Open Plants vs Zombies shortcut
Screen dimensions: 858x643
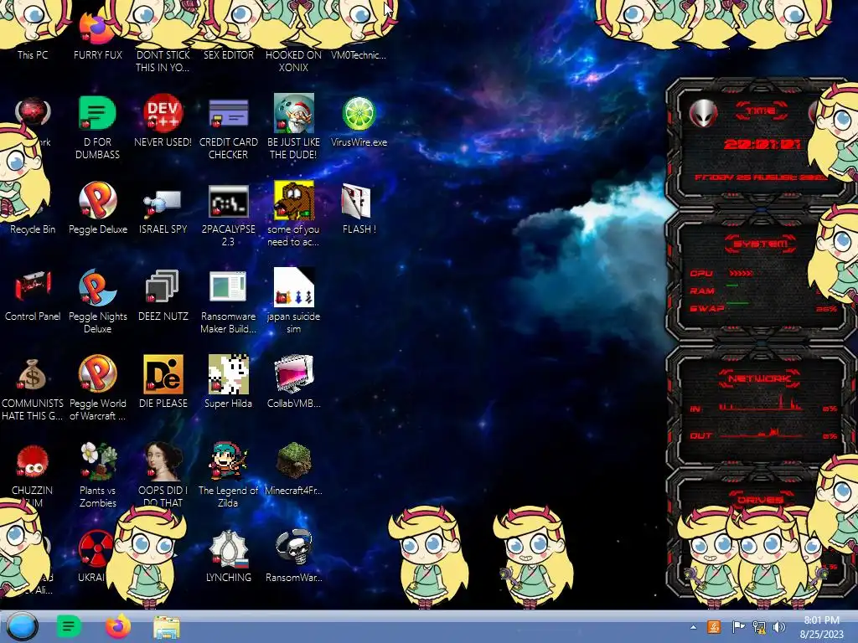(x=97, y=461)
